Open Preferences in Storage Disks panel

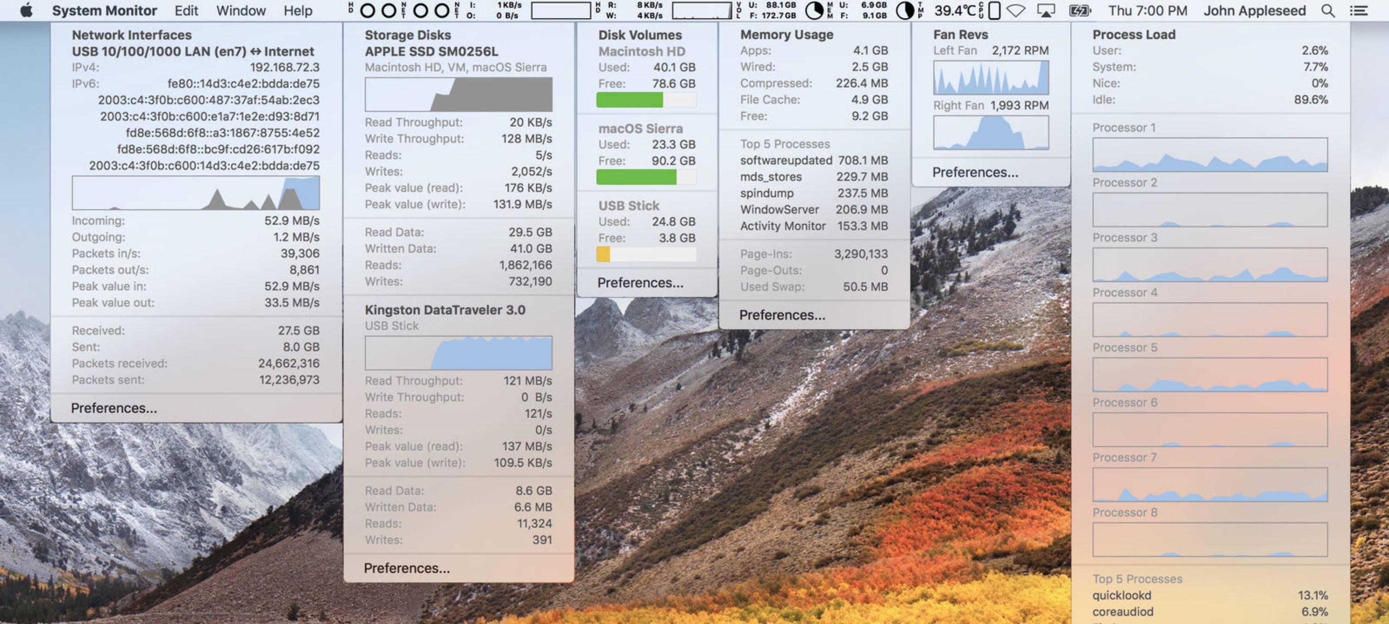(x=407, y=568)
